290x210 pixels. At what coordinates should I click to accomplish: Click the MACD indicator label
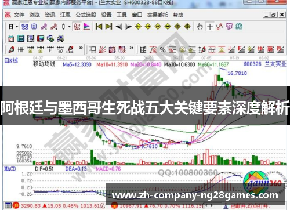point(10,169)
